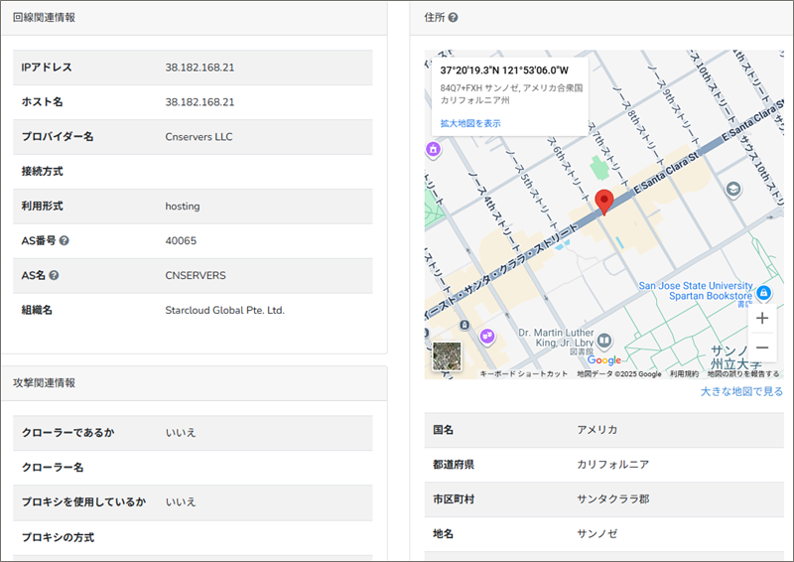Select host name value in ホスト名 row
The height and width of the screenshot is (562, 794).
pyautogui.click(x=199, y=102)
